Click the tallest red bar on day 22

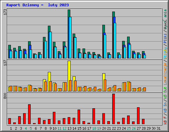point(114,109)
